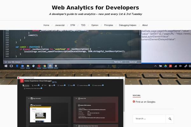Select the Audience Manager debugger tab
Image resolution: width=191 pixels, height=127 pixels.
pos(83,85)
